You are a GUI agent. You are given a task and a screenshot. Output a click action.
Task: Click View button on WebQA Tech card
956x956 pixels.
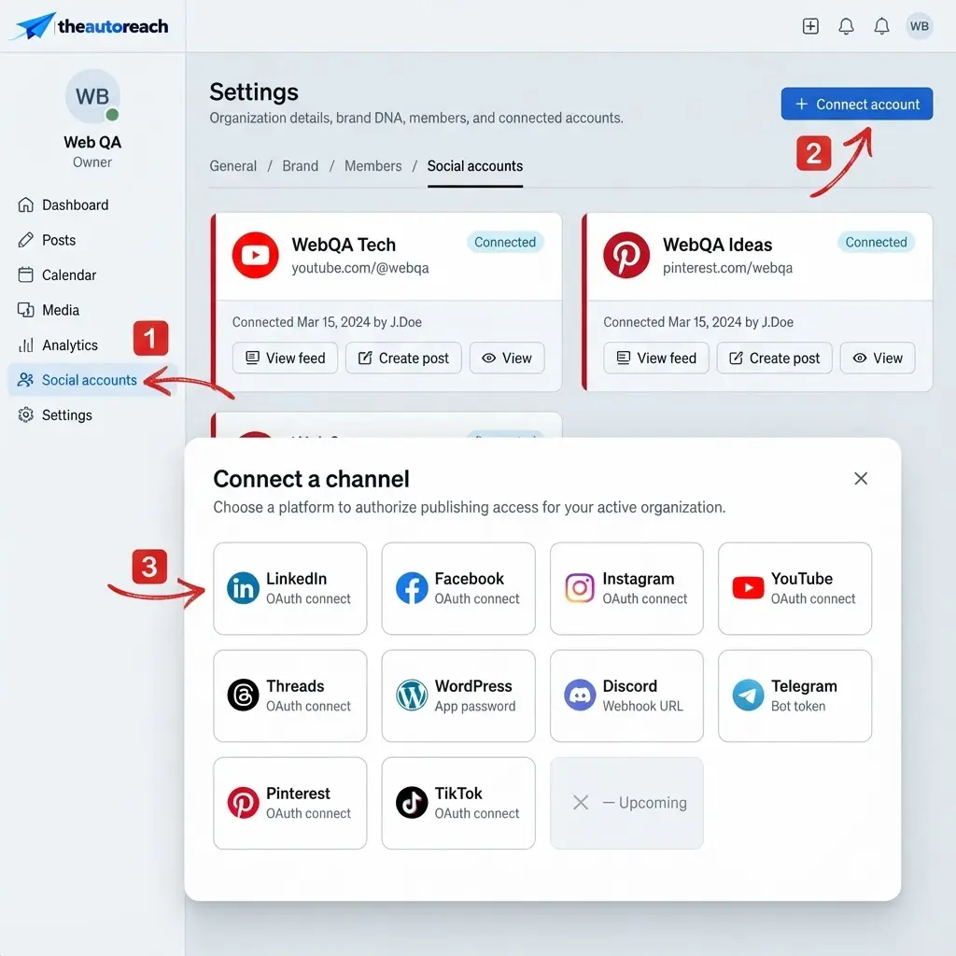[x=507, y=358]
